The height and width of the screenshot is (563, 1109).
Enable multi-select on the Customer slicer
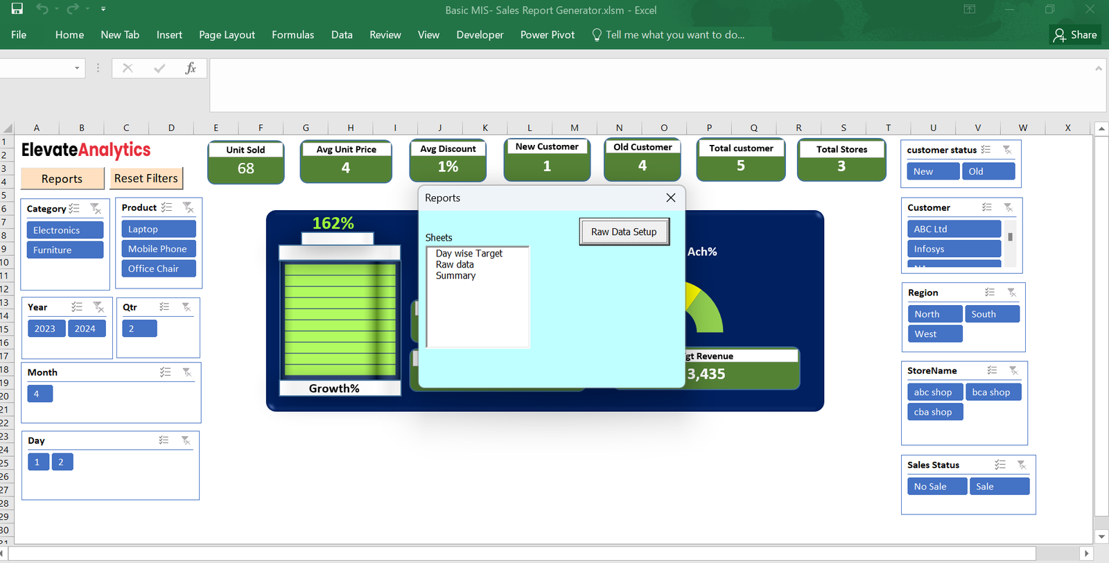tap(987, 207)
